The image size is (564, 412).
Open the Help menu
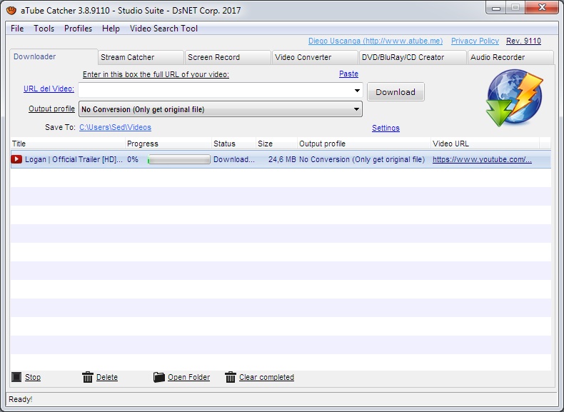point(111,29)
